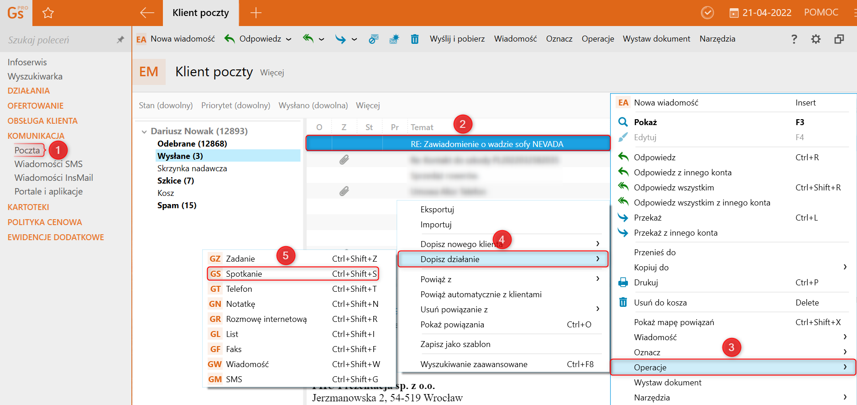
Task: Click the printer icon next to Drukuj
Action: (623, 283)
